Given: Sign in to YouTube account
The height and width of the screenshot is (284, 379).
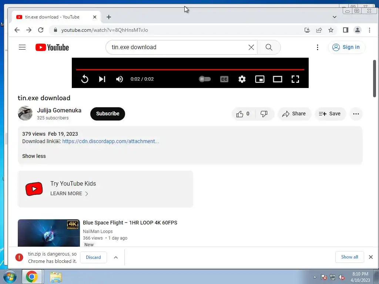Looking at the screenshot, I should (346, 47).
